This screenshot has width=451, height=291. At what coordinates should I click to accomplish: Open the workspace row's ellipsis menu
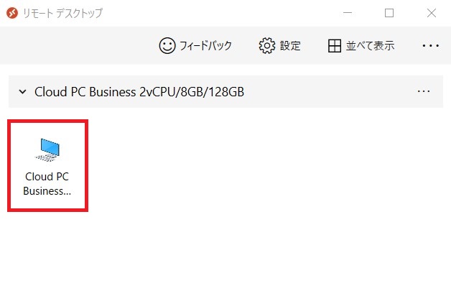click(424, 91)
